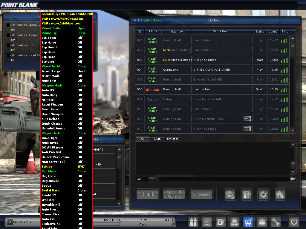The width and height of the screenshot is (306, 229).
Task: Click the ping bars of room 003
Action: 284,60
